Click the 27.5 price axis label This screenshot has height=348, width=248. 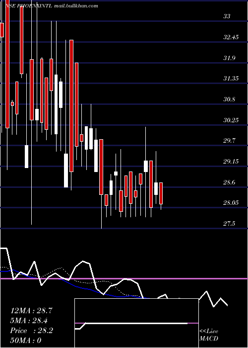229,224
